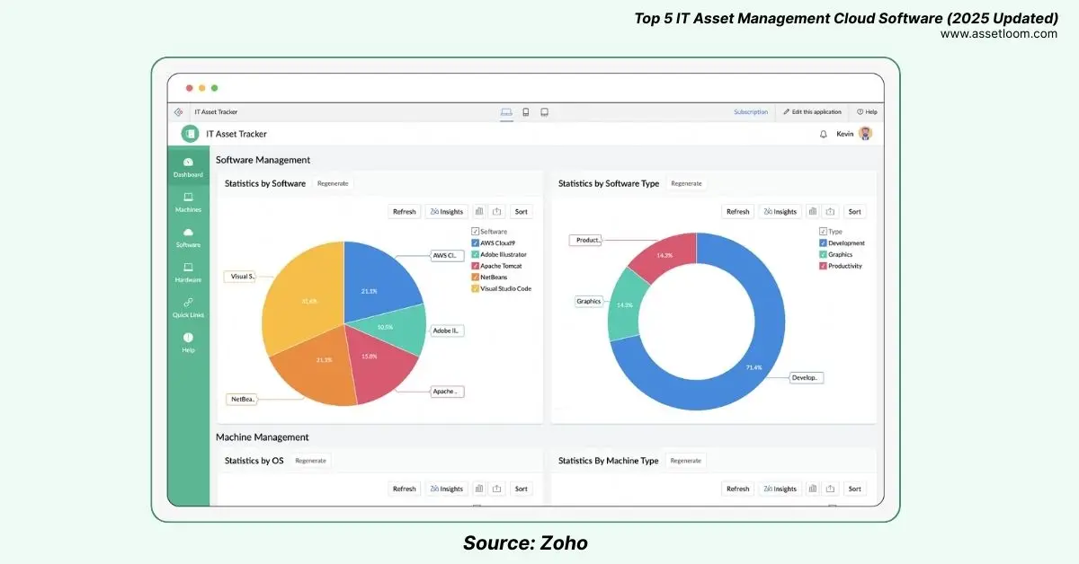This screenshot has width=1079, height=564.
Task: Click the NetBea. data label on pie chart
Action: [241, 399]
